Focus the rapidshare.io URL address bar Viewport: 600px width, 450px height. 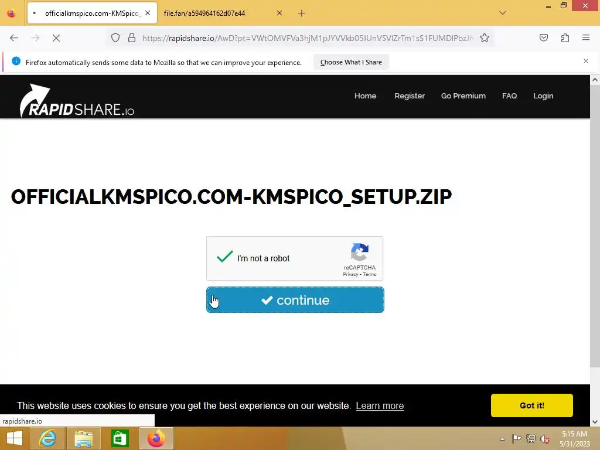pyautogui.click(x=307, y=38)
